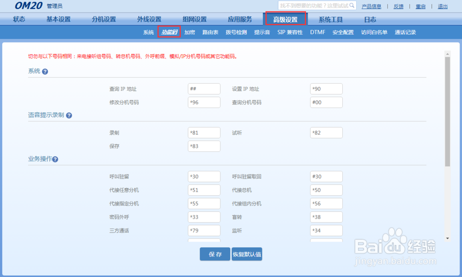Click the 恢复默认值 button
The height and width of the screenshot is (277, 462).
(247, 254)
